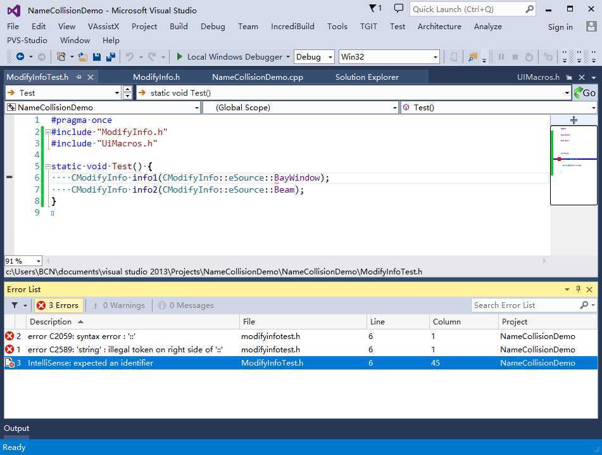602x455 pixels.
Task: Sort by the Description column header
Action: [133, 322]
